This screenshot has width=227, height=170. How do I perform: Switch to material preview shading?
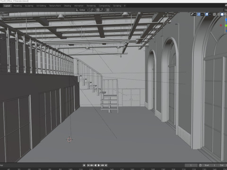(225, 14)
